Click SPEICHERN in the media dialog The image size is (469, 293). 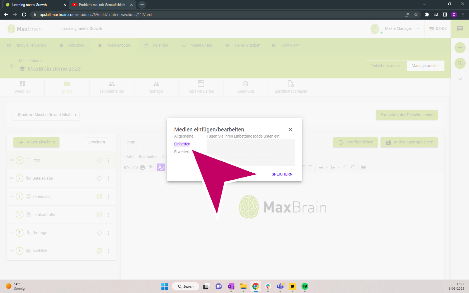pos(282,174)
